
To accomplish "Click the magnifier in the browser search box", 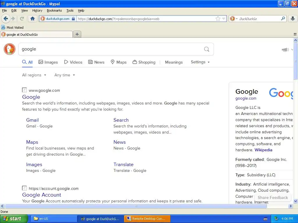I will 283,19.
